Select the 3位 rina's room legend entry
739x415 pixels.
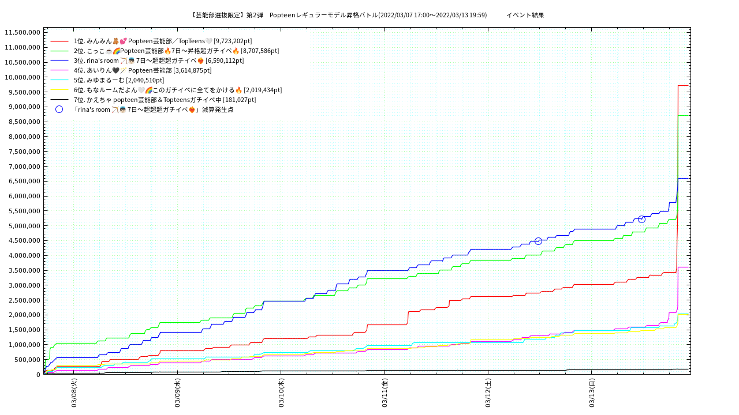159,61
